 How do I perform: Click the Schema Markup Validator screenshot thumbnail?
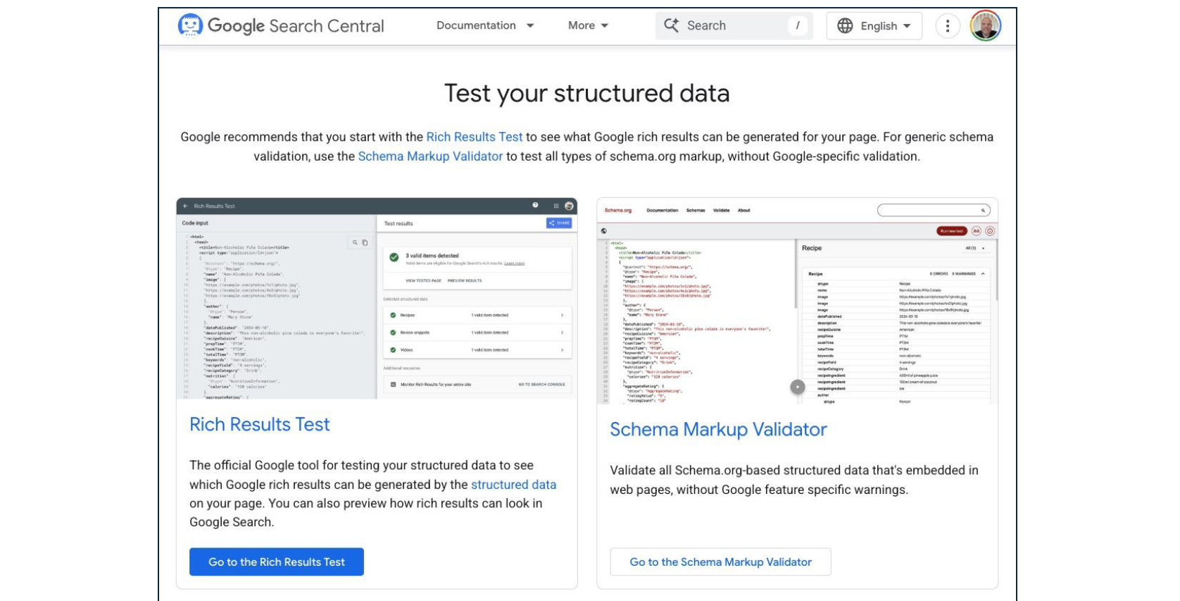tap(797, 301)
